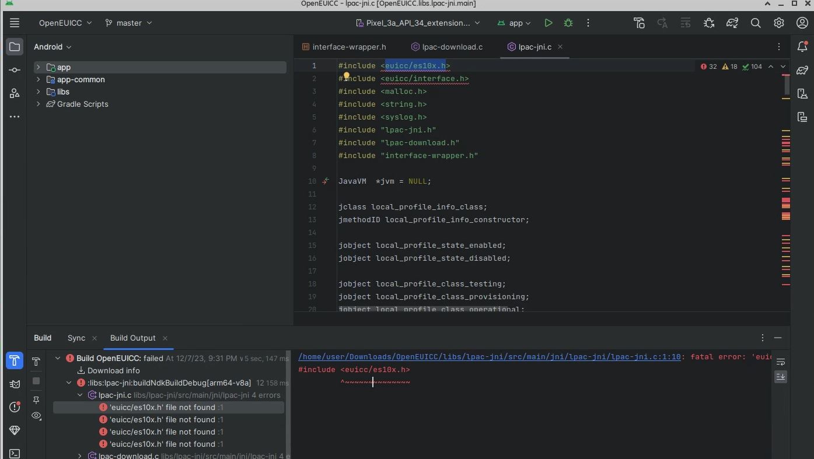Select Download info in build tree
The width and height of the screenshot is (814, 459).
coord(113,370)
